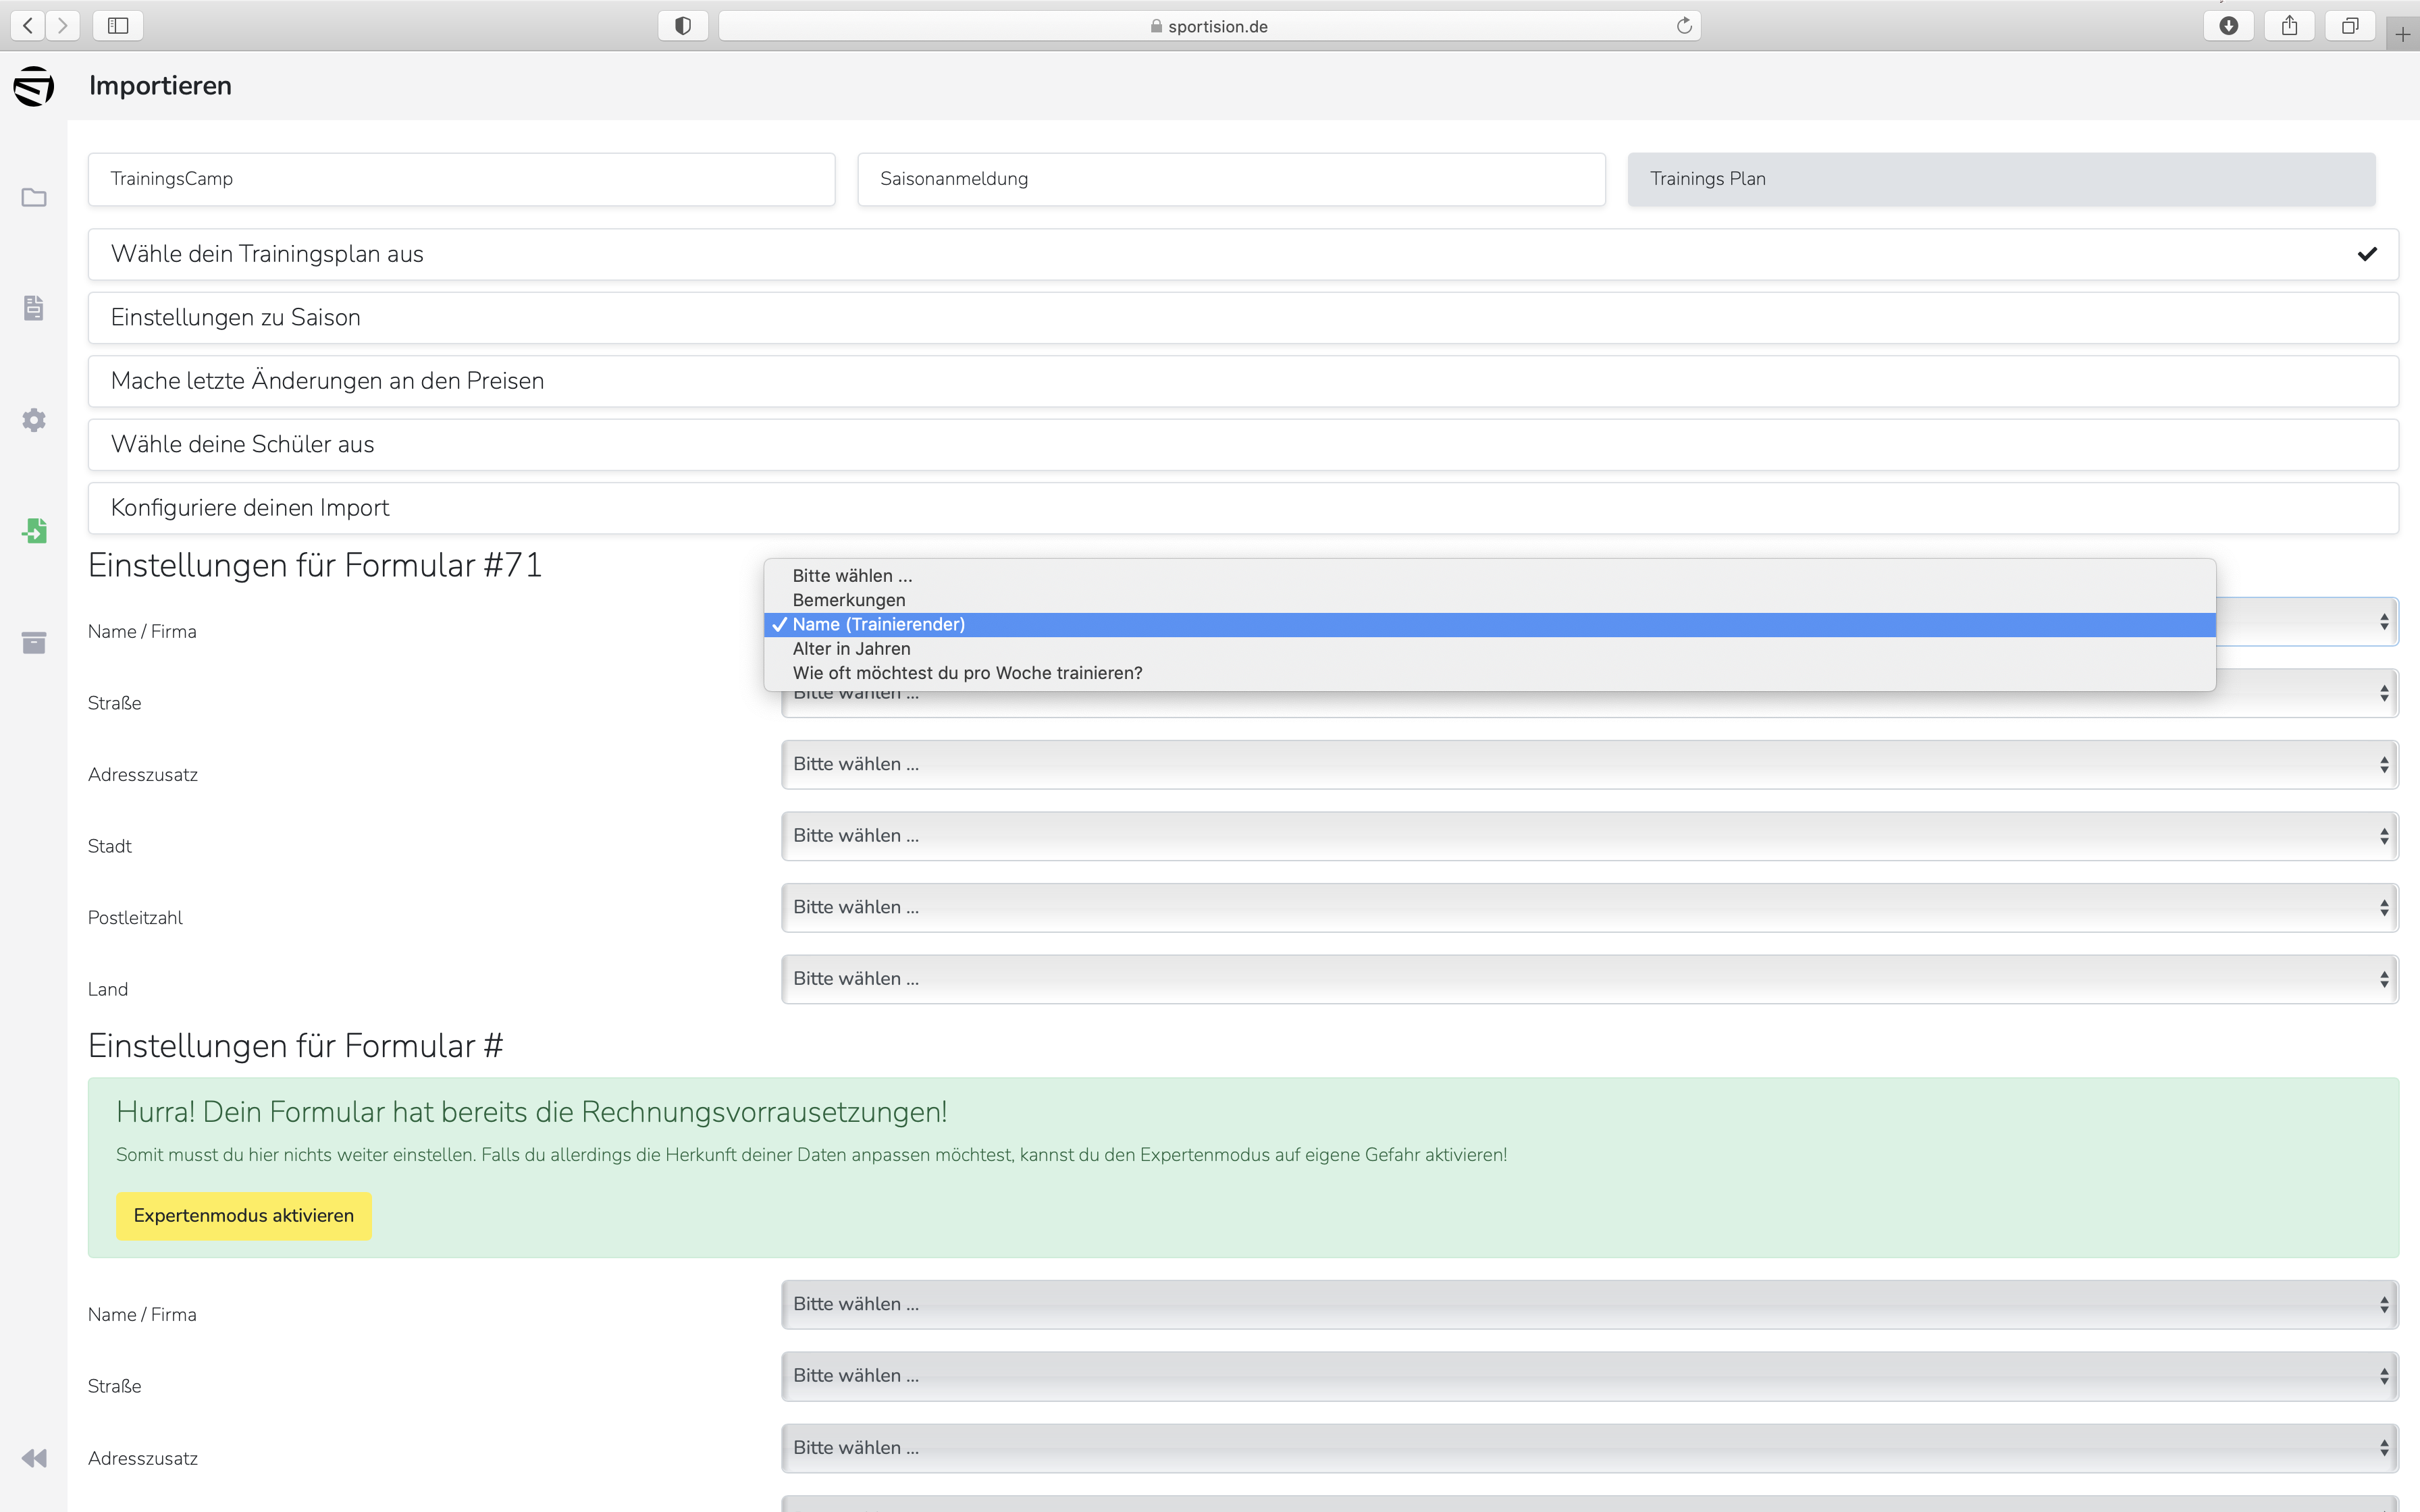This screenshot has height=1512, width=2420.
Task: Choose 'Bitte wählen ...' in open dropdown list
Action: point(1490,576)
